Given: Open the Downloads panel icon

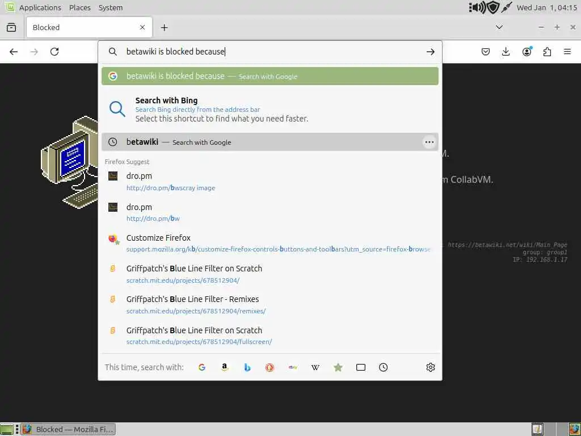Looking at the screenshot, I should (506, 52).
